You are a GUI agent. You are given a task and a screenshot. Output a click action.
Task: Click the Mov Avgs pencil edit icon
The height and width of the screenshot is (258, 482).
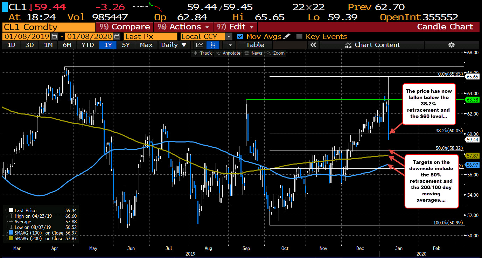coord(287,36)
